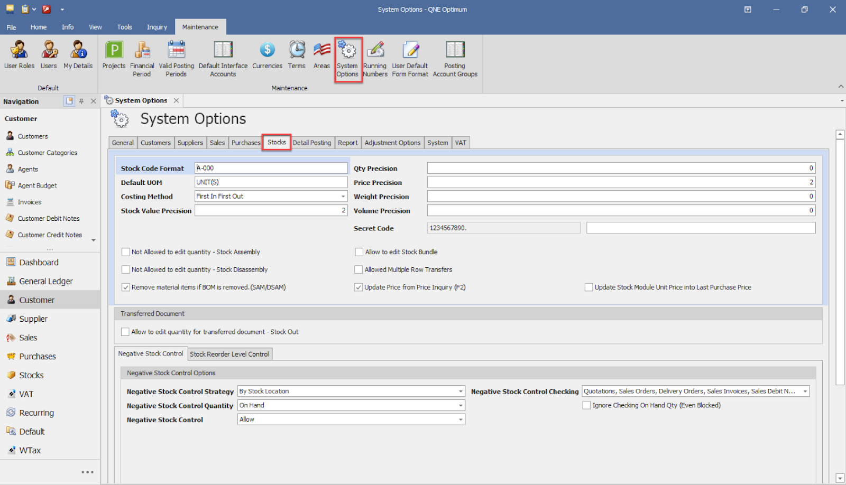Collapse the ribbon with the chevron
Image resolution: width=846 pixels, height=485 pixels.
(841, 86)
